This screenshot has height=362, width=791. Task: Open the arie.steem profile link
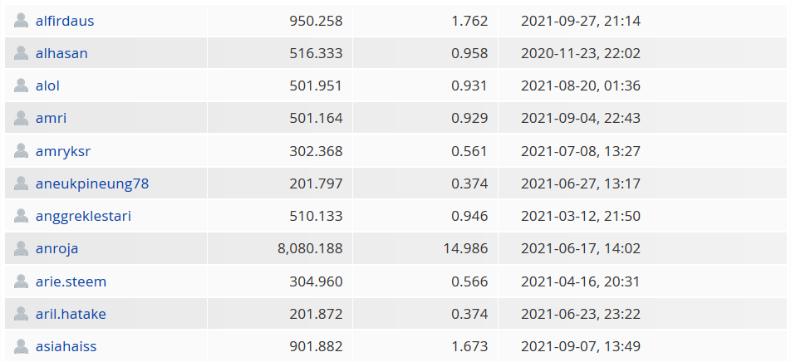point(71,281)
